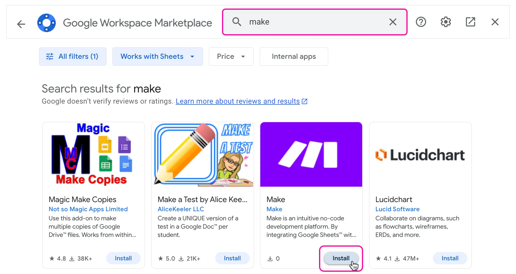The image size is (516, 274).
Task: Go back with the left arrow icon
Action: click(21, 24)
